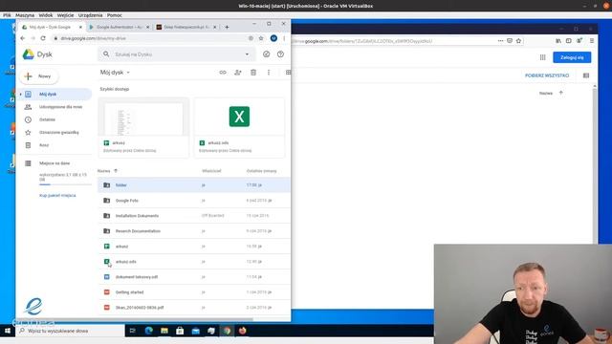Viewport: 612px width, 344px height.
Task: Click the bookmark star in Firefox address bar
Action: click(x=518, y=40)
